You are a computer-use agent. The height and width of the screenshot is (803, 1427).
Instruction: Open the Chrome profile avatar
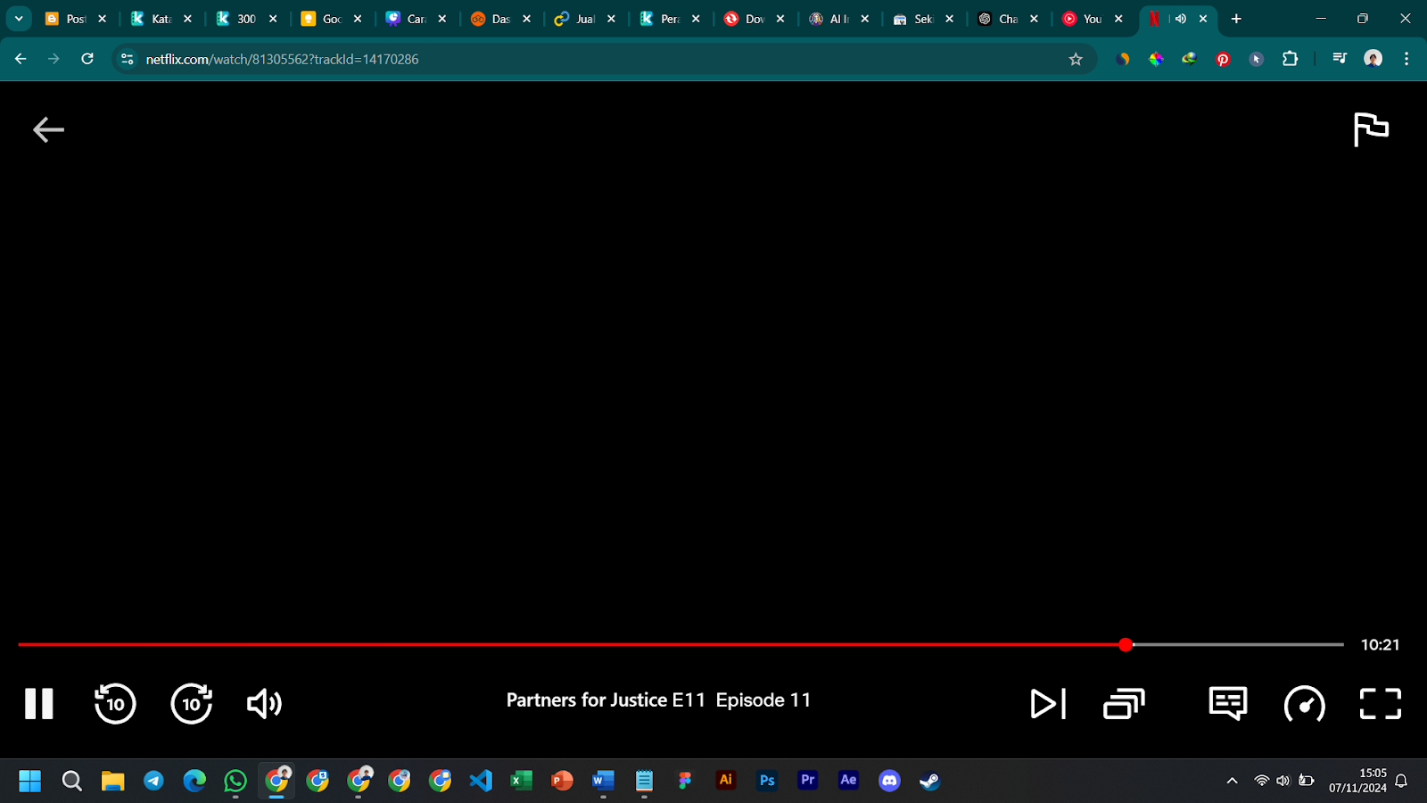pyautogui.click(x=1373, y=59)
